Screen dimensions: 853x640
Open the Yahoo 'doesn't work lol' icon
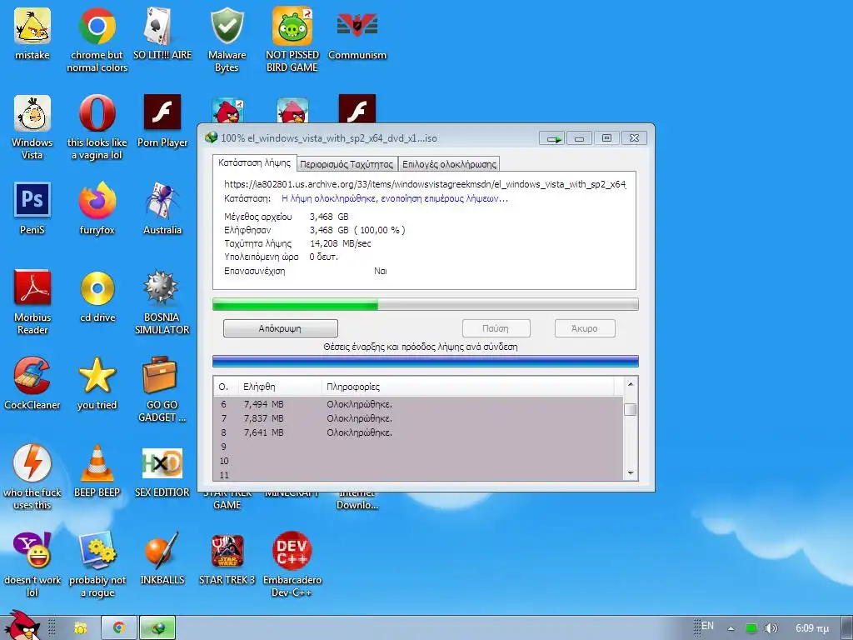coord(32,564)
